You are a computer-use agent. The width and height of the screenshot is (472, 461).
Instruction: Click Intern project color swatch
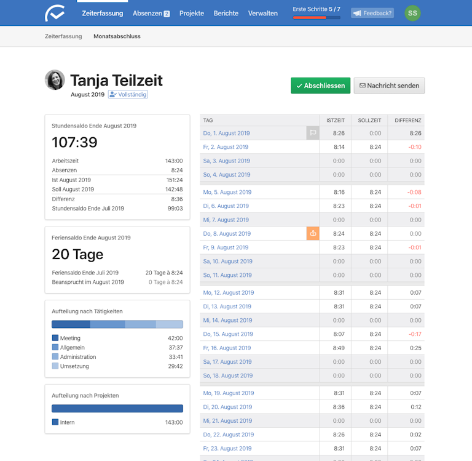[55, 422]
